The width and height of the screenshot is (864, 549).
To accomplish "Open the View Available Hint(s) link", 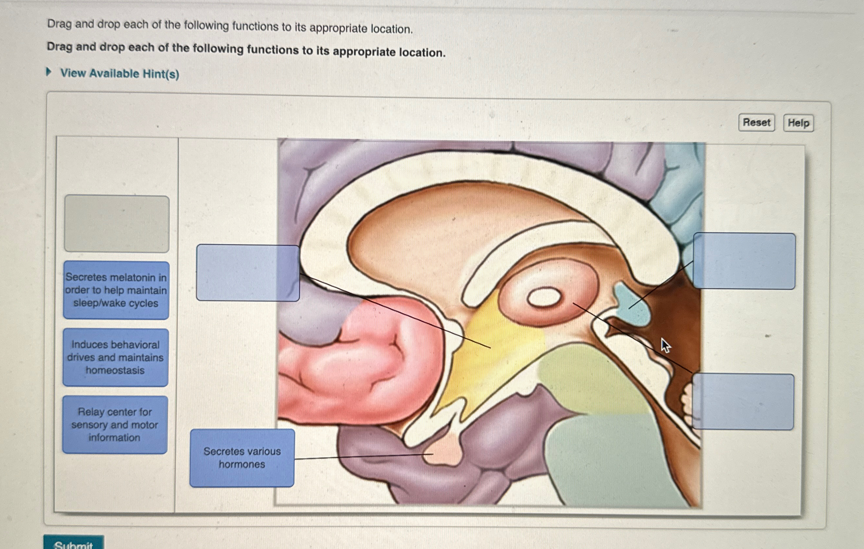I will point(119,73).
